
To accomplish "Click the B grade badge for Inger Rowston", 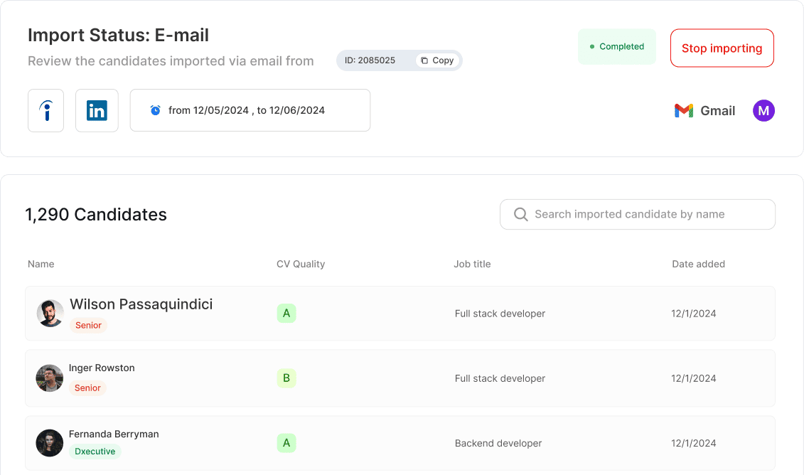I will (x=286, y=378).
